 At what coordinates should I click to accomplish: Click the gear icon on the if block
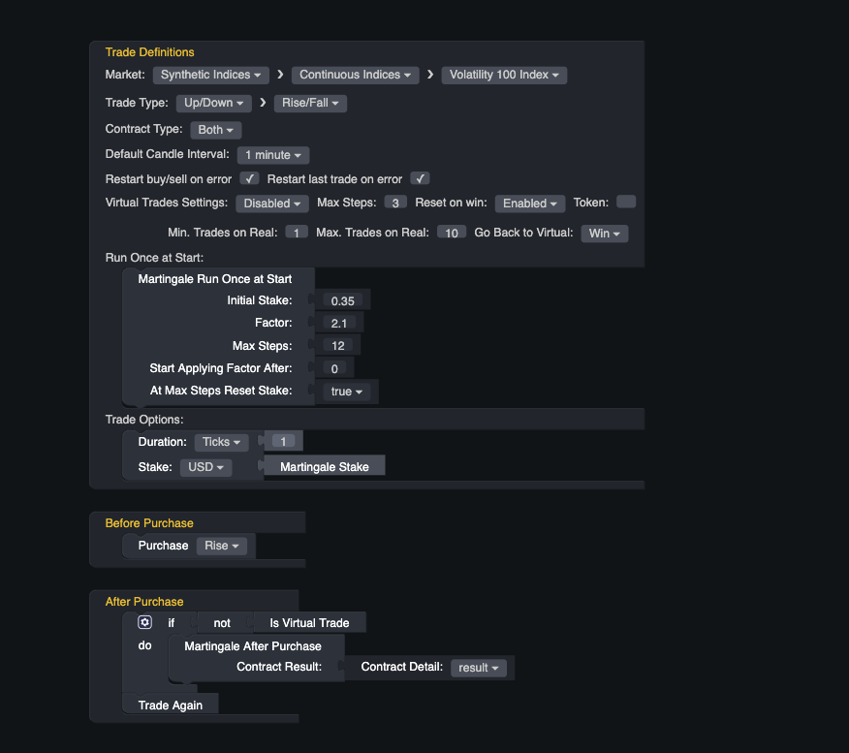tap(143, 621)
